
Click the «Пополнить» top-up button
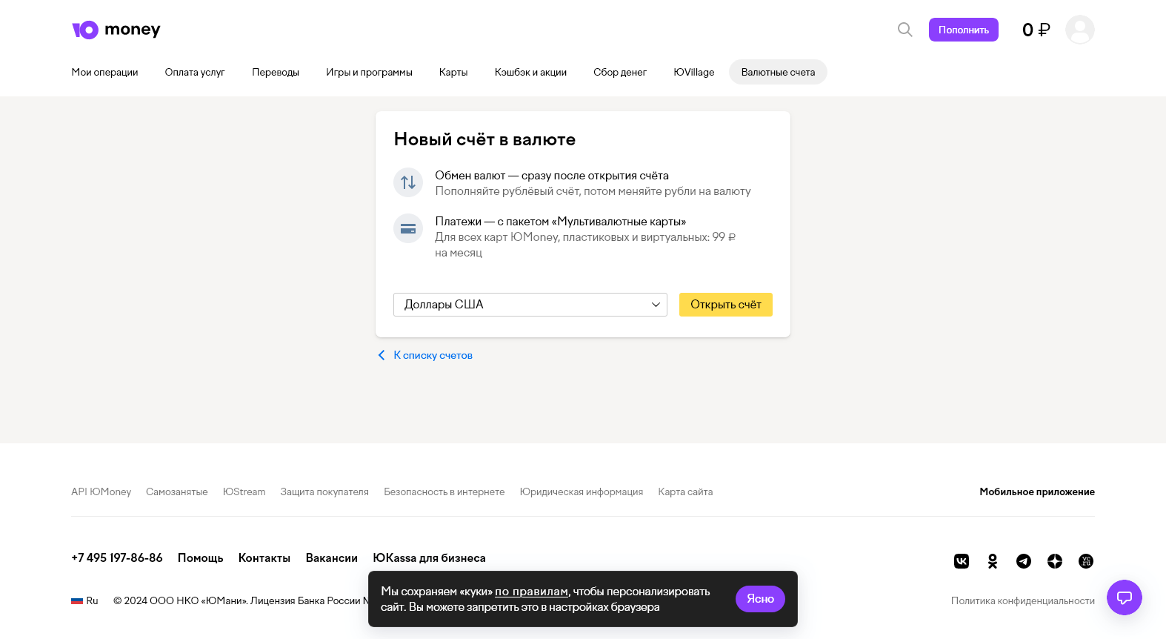(964, 30)
